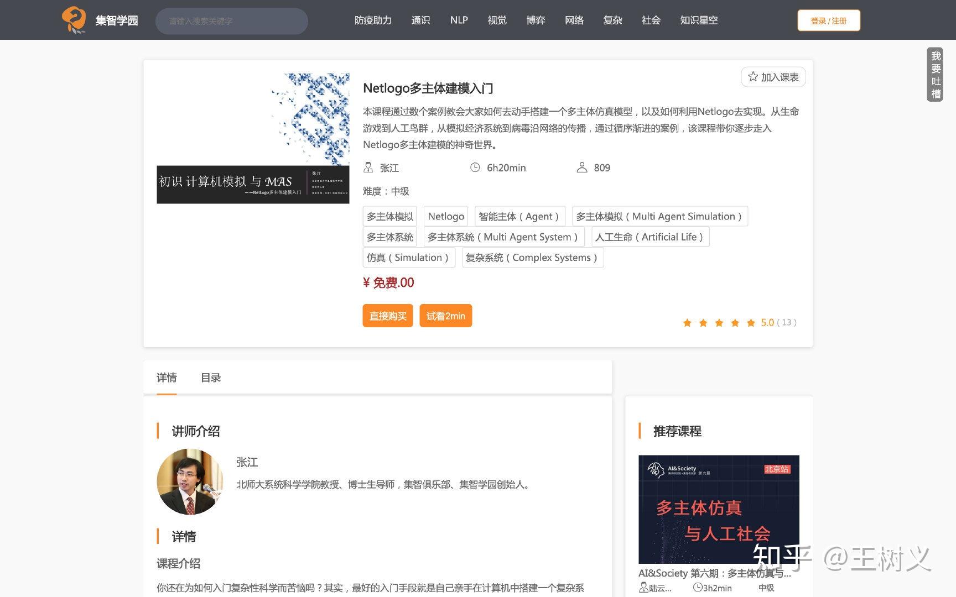Click the 登录/注册 button

(x=828, y=20)
